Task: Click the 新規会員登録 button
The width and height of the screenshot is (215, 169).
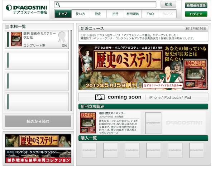Action: (196, 5)
